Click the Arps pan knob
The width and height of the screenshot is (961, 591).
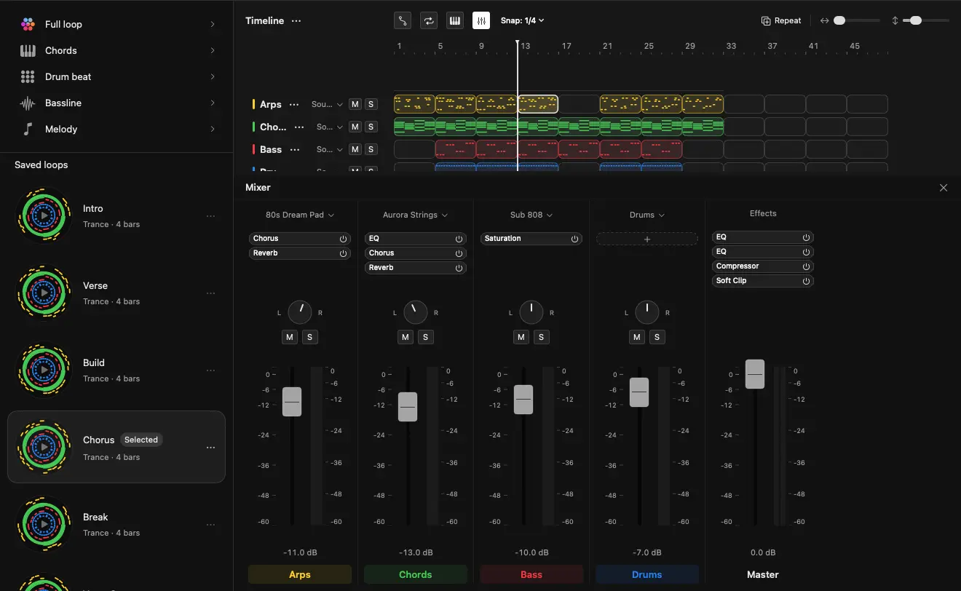point(300,312)
